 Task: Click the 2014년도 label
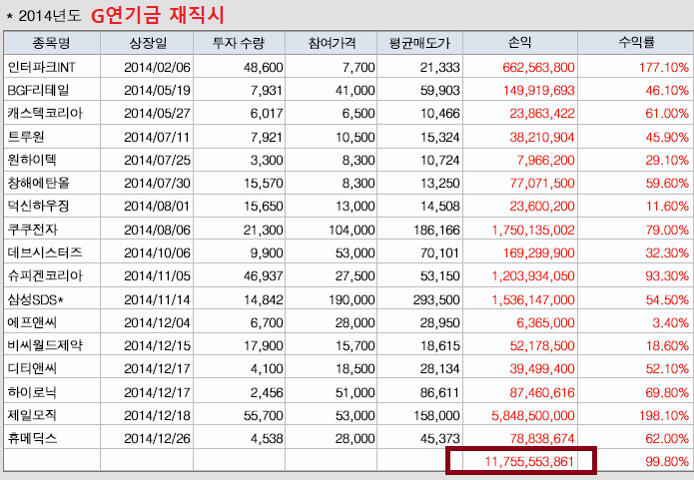49,16
